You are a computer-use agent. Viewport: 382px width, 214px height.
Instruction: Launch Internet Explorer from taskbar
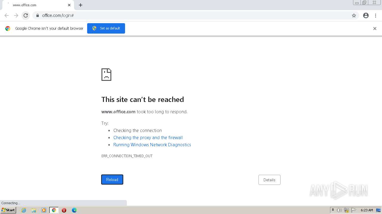pyautogui.click(x=24, y=210)
